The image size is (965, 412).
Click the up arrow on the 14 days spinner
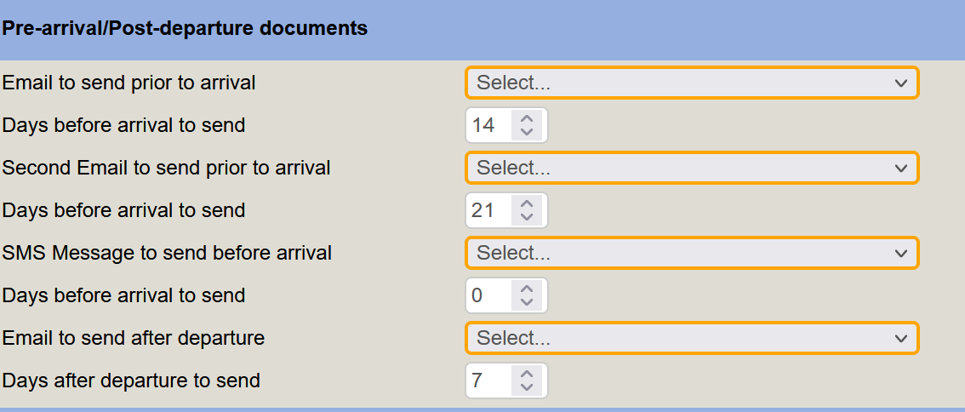tap(527, 119)
